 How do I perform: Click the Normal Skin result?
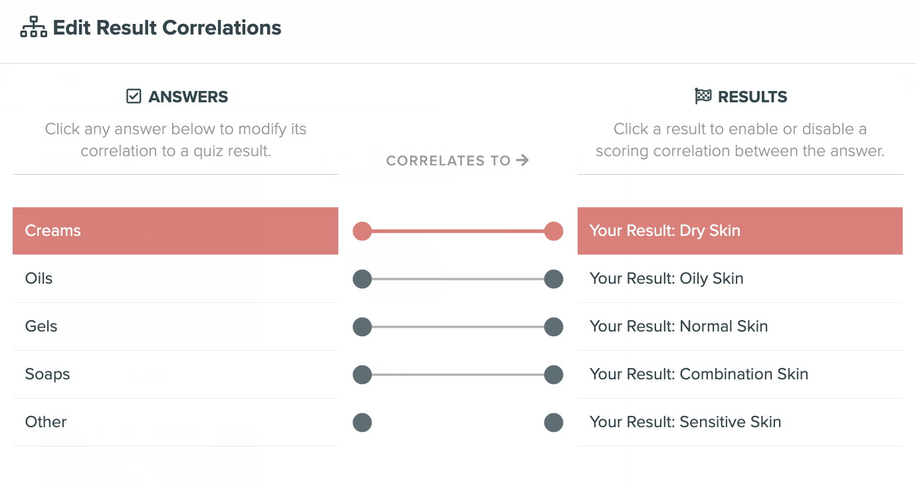(739, 327)
